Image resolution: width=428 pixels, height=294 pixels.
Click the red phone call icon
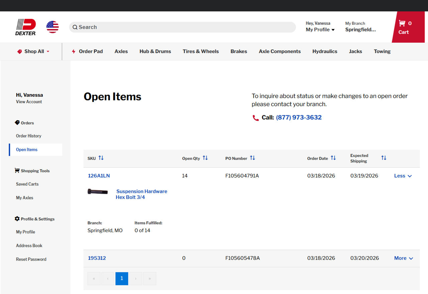[x=255, y=118]
